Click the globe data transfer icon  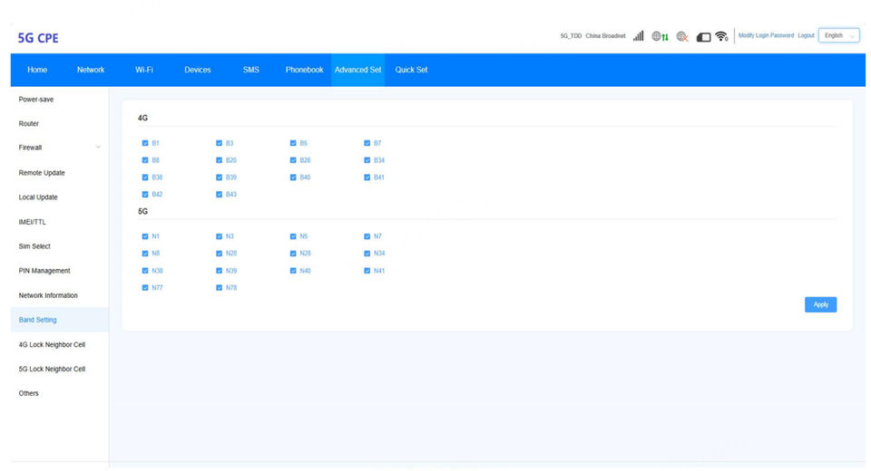point(661,36)
